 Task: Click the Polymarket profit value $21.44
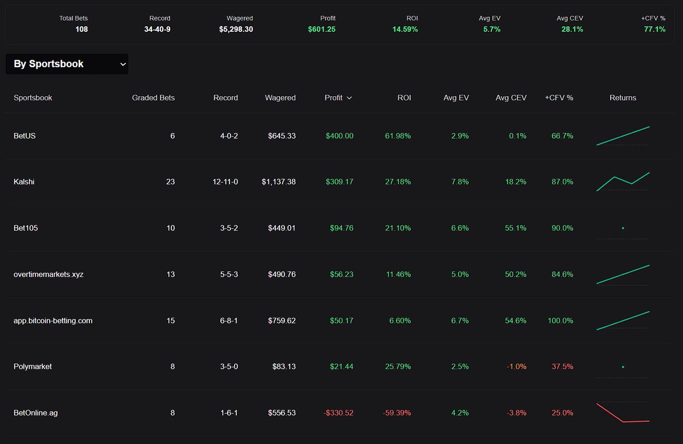pyautogui.click(x=341, y=367)
